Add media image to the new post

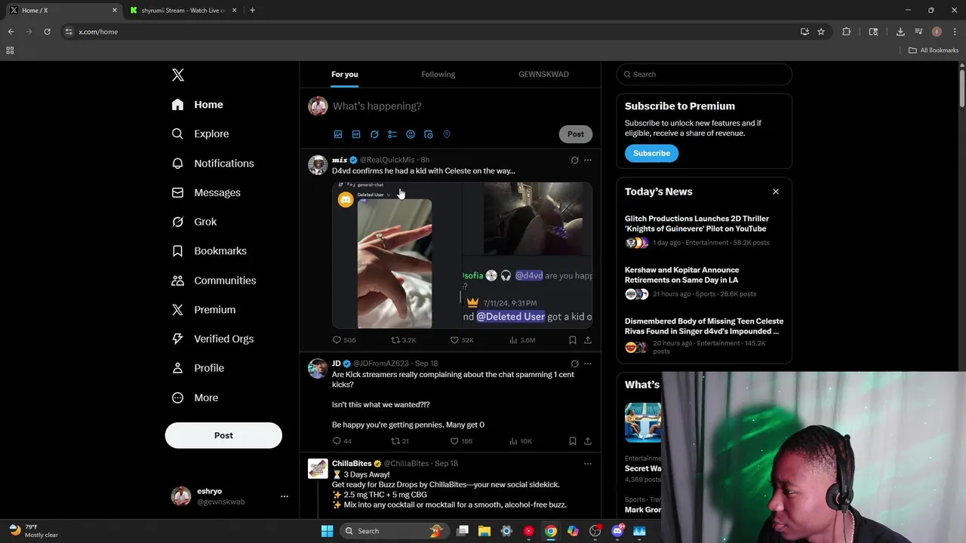pyautogui.click(x=338, y=134)
